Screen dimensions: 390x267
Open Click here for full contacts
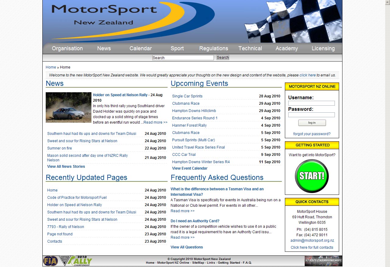pos(312,248)
